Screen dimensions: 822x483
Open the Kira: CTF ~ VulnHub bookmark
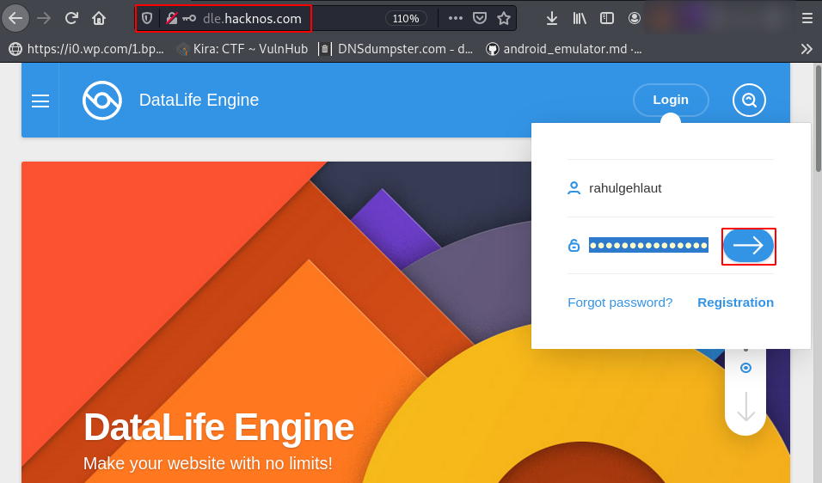click(x=242, y=49)
